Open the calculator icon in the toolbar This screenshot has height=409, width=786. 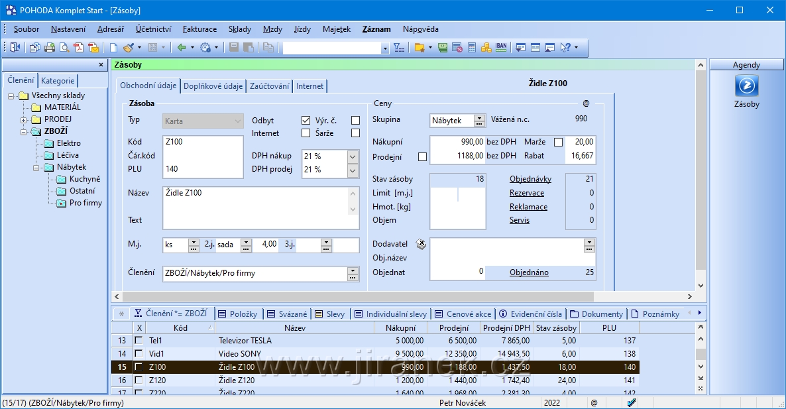pos(472,48)
